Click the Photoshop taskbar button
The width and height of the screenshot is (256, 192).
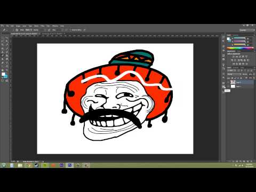tap(70, 165)
